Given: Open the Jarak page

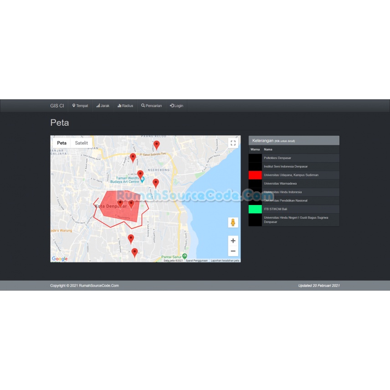Looking at the screenshot, I should [x=103, y=106].
